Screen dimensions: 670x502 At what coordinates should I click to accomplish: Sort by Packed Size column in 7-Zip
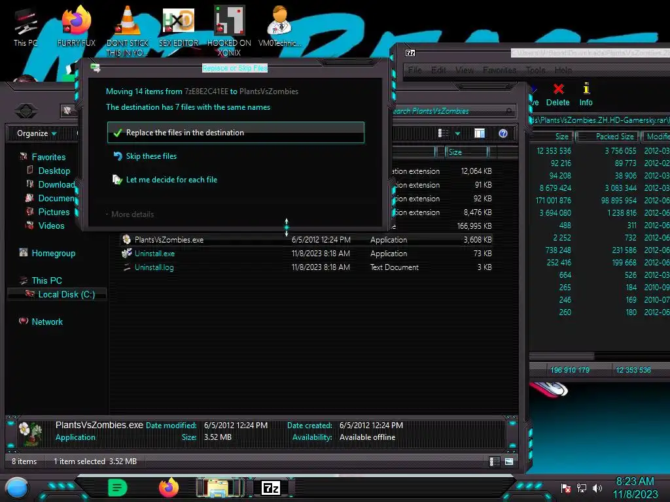pyautogui.click(x=608, y=137)
